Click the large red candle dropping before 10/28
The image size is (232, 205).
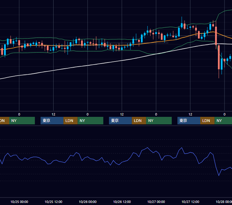click(219, 57)
